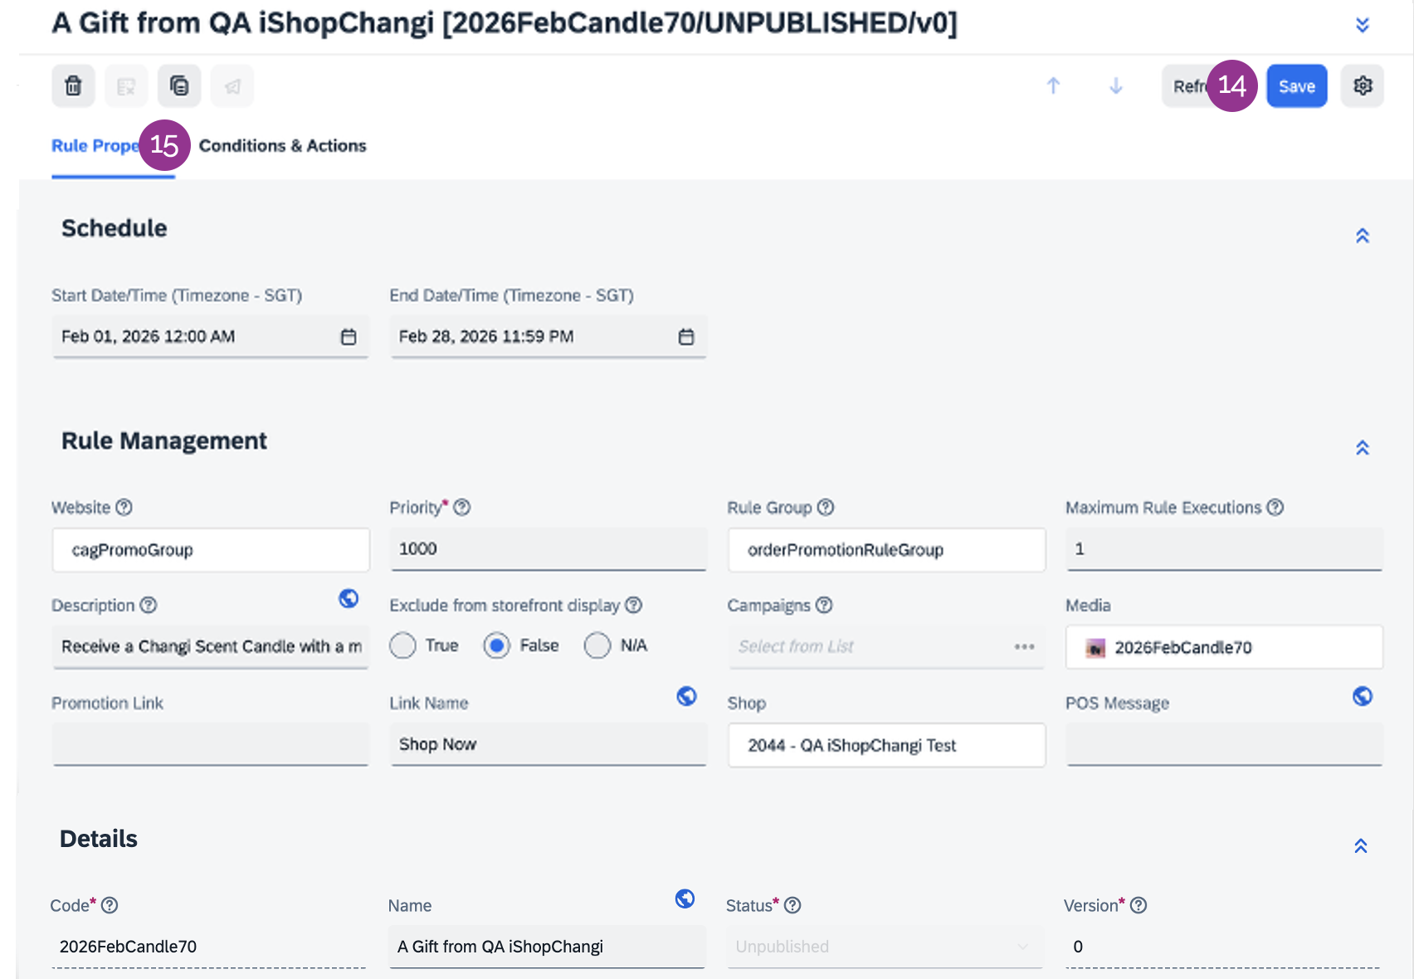Click the move down arrow icon
The height and width of the screenshot is (979, 1414).
(1116, 86)
